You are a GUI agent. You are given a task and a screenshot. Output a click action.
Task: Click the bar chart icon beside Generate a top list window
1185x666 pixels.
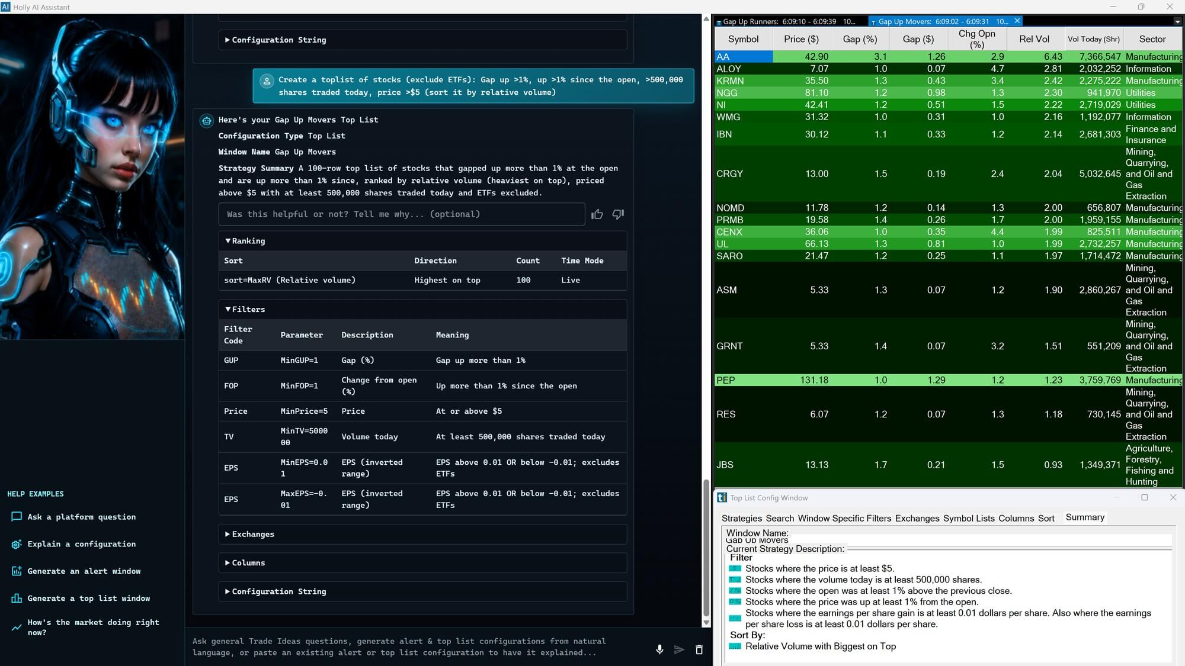point(17,599)
